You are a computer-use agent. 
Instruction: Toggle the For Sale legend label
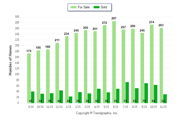coord(84,7)
